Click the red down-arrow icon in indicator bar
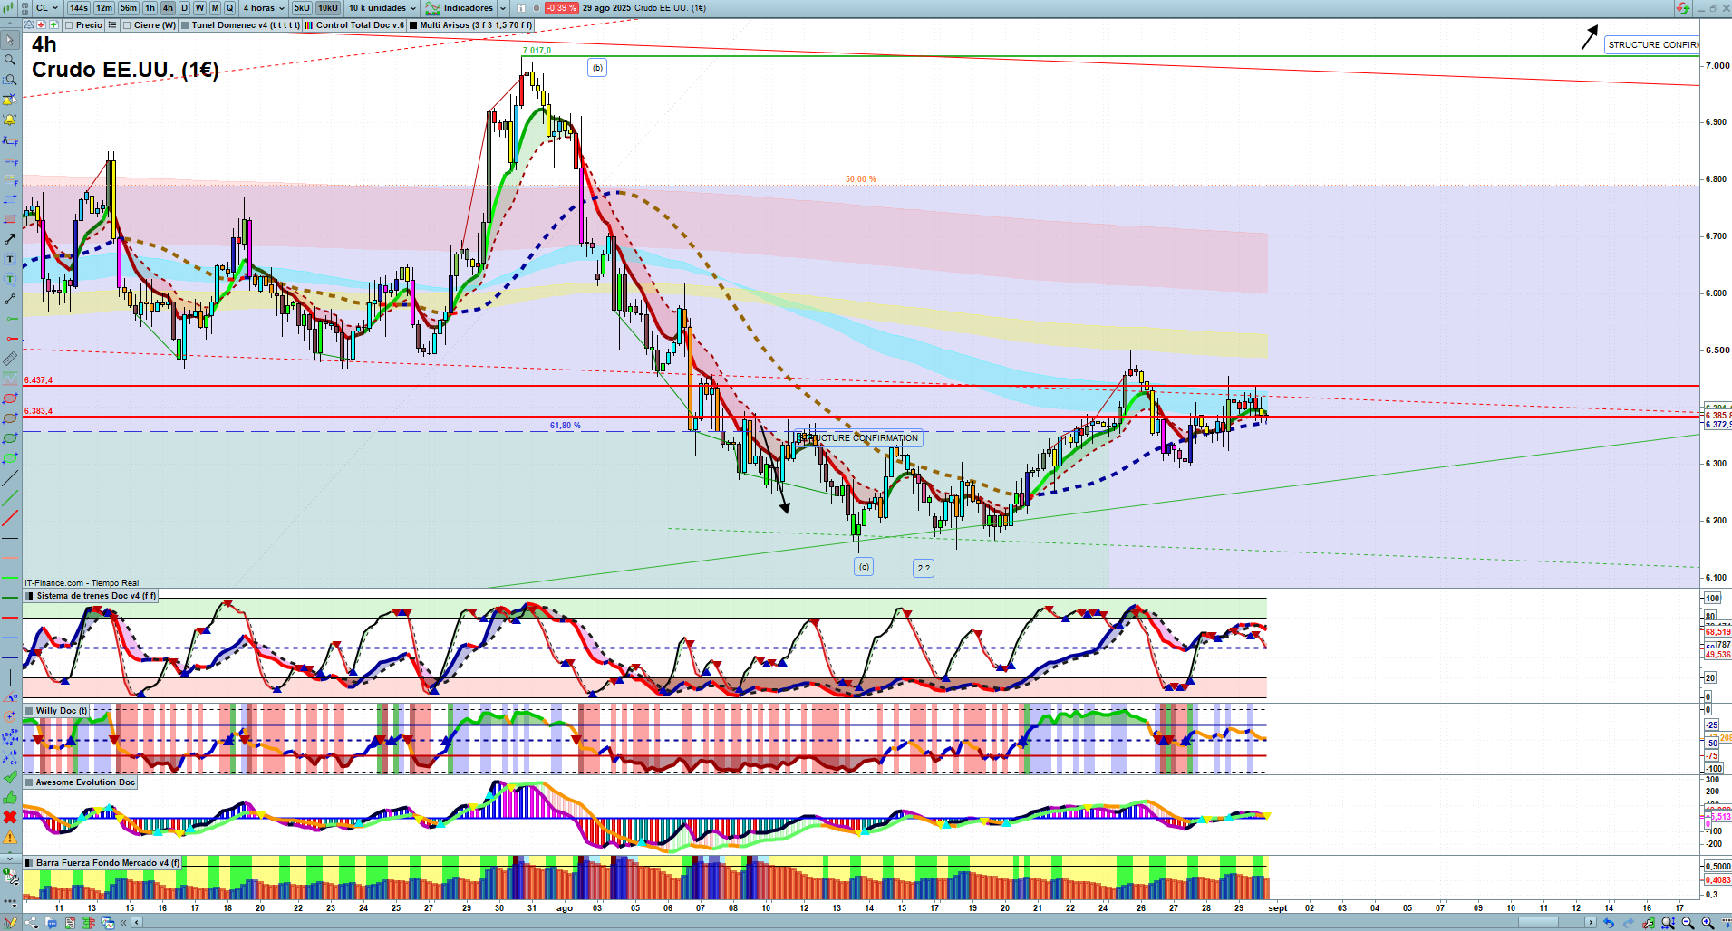Screen dimensions: 1732x931 [41, 25]
